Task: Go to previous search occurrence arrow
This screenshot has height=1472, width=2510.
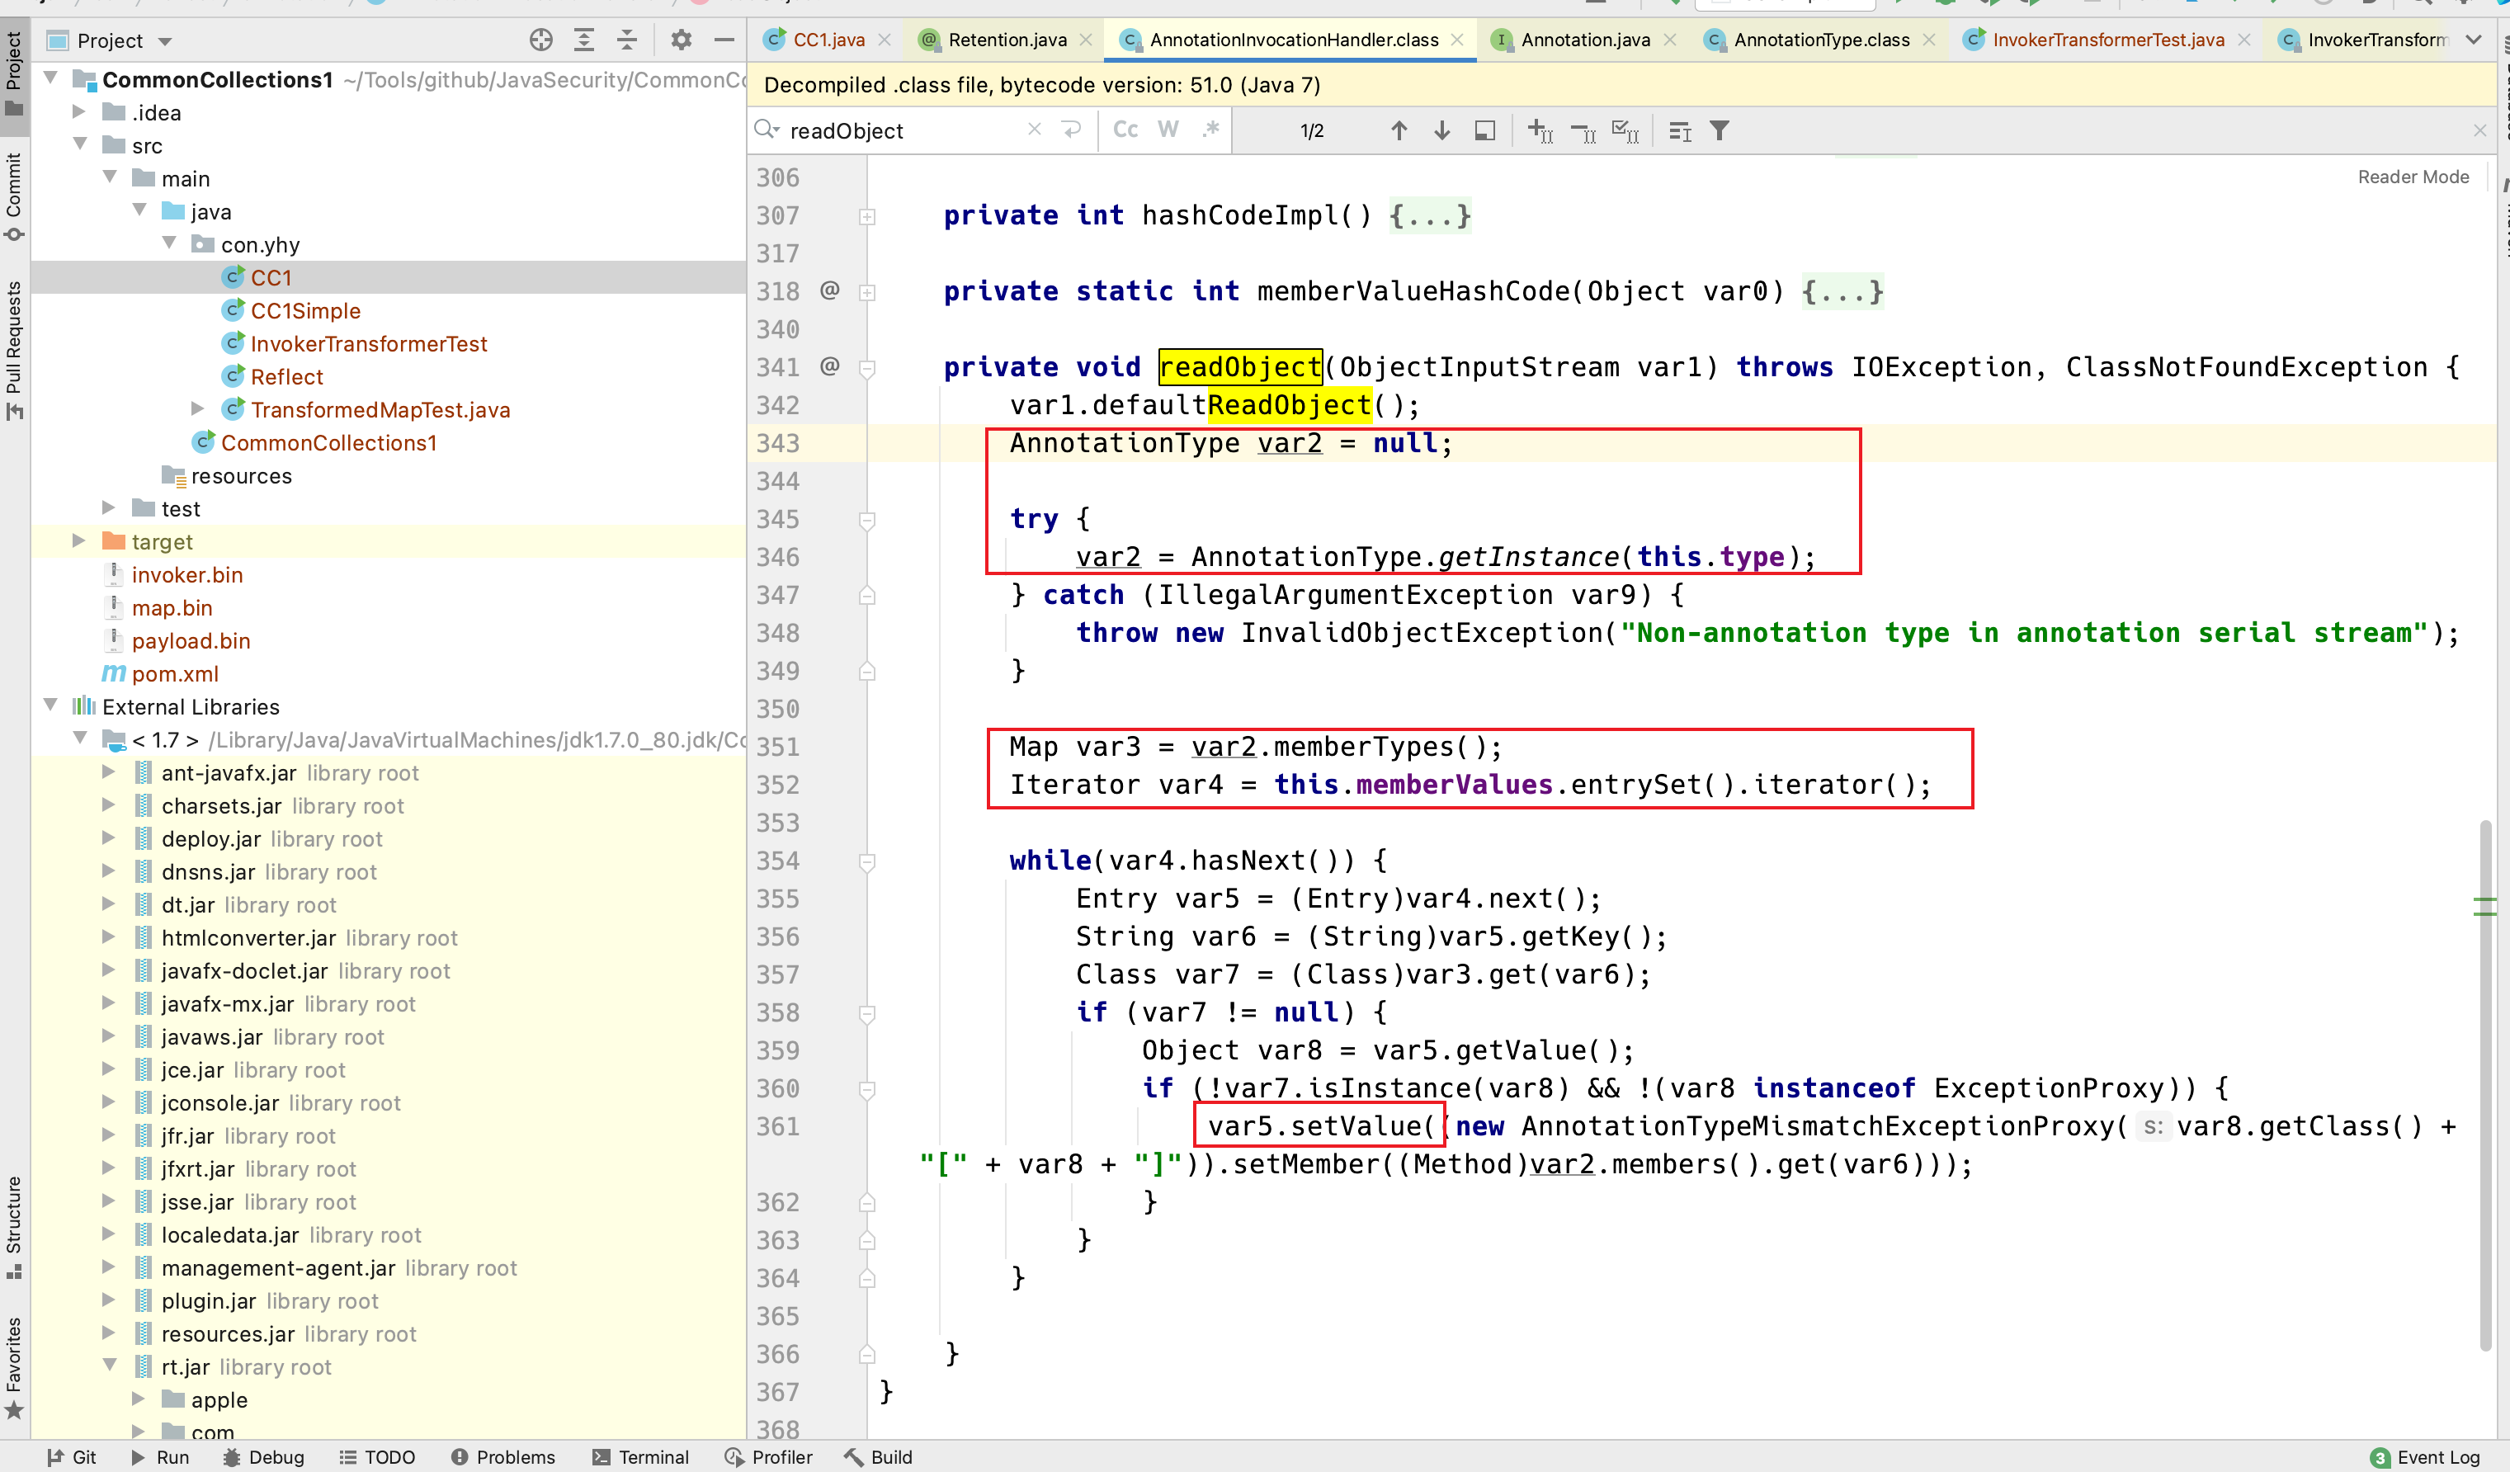Action: [1399, 130]
